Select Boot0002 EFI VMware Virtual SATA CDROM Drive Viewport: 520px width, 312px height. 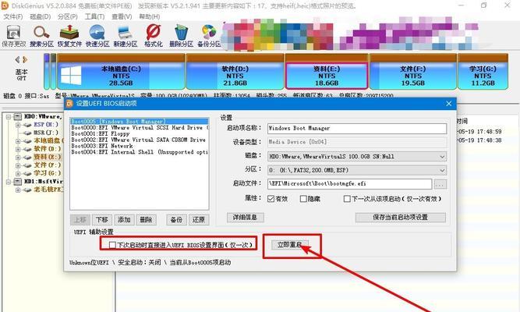pyautogui.click(x=140, y=140)
